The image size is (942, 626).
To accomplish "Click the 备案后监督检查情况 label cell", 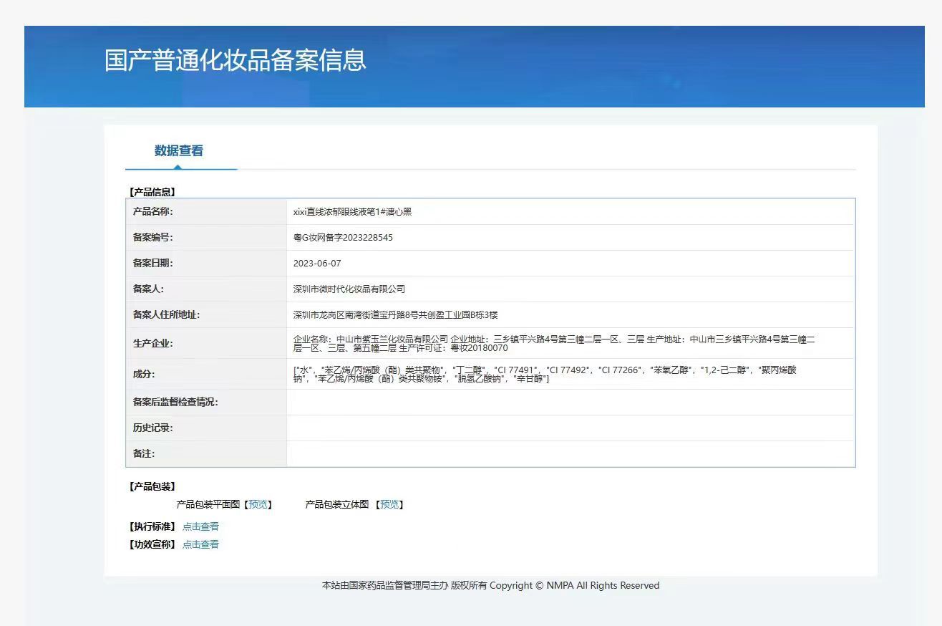I will tap(206, 403).
